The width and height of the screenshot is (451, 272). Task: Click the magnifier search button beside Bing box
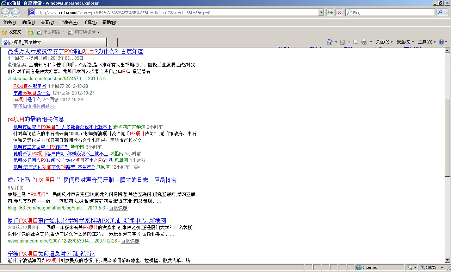440,13
